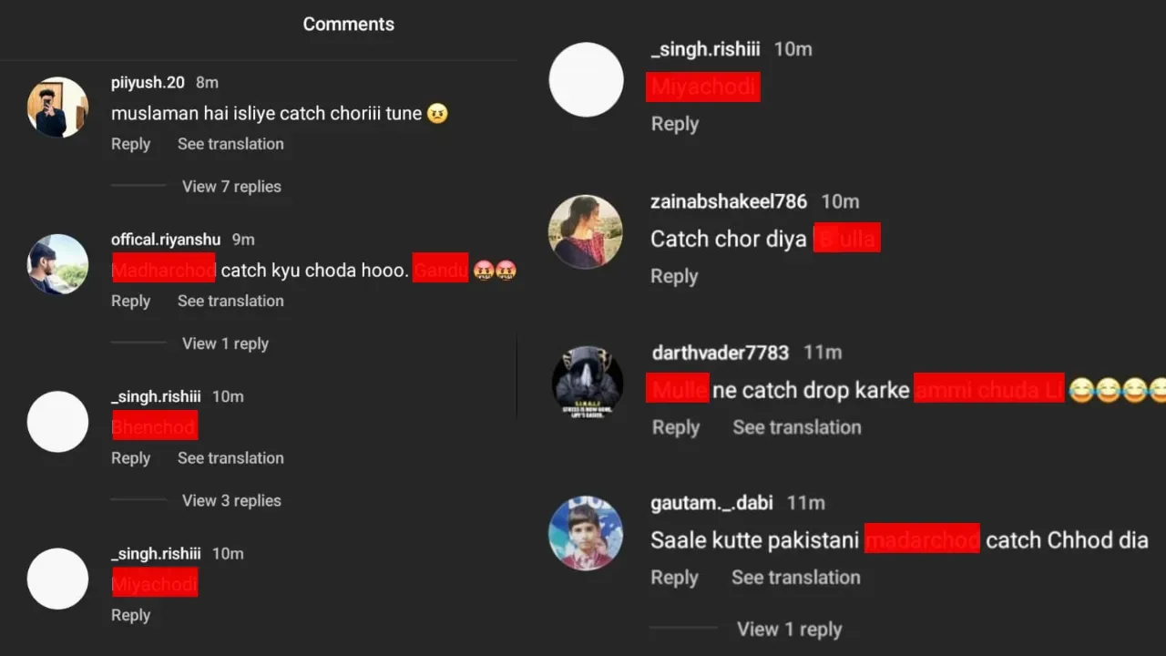Tap blank avatar beside _singh.rishiii top right
The height and width of the screenshot is (656, 1166).
(x=586, y=79)
